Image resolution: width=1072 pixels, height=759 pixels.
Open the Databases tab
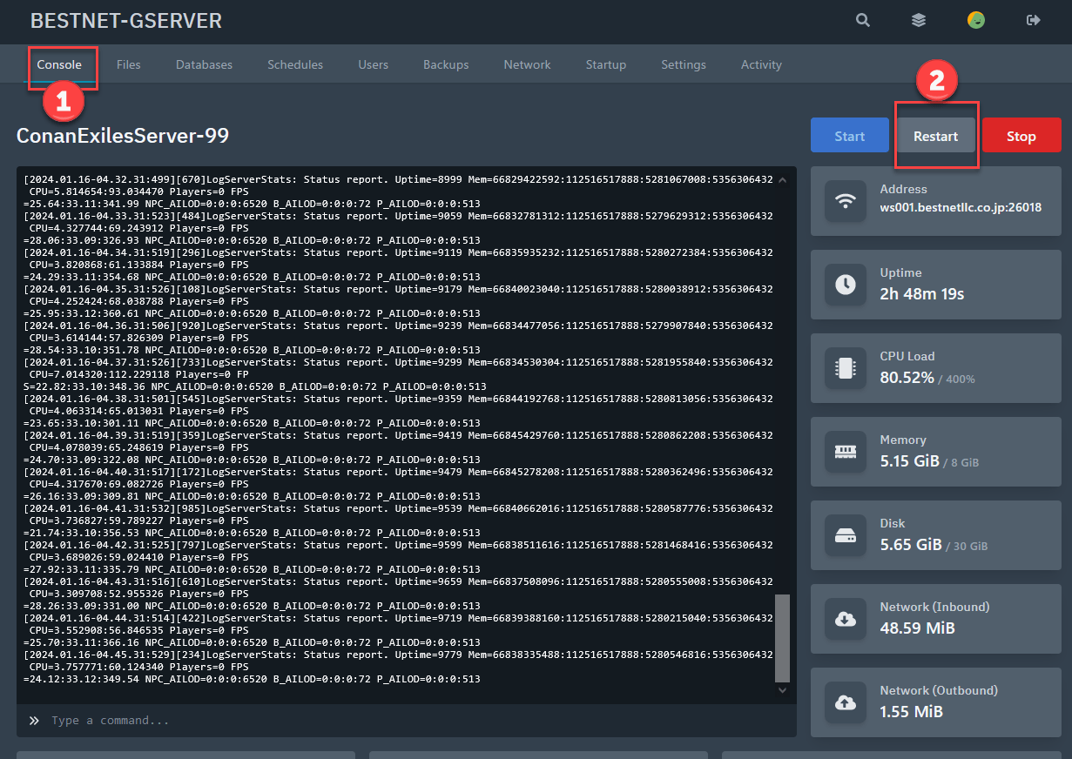(x=204, y=64)
